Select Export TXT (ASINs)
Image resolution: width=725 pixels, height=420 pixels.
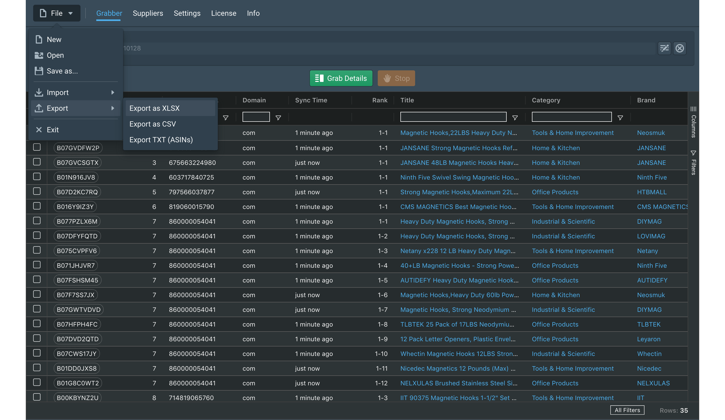(170, 140)
